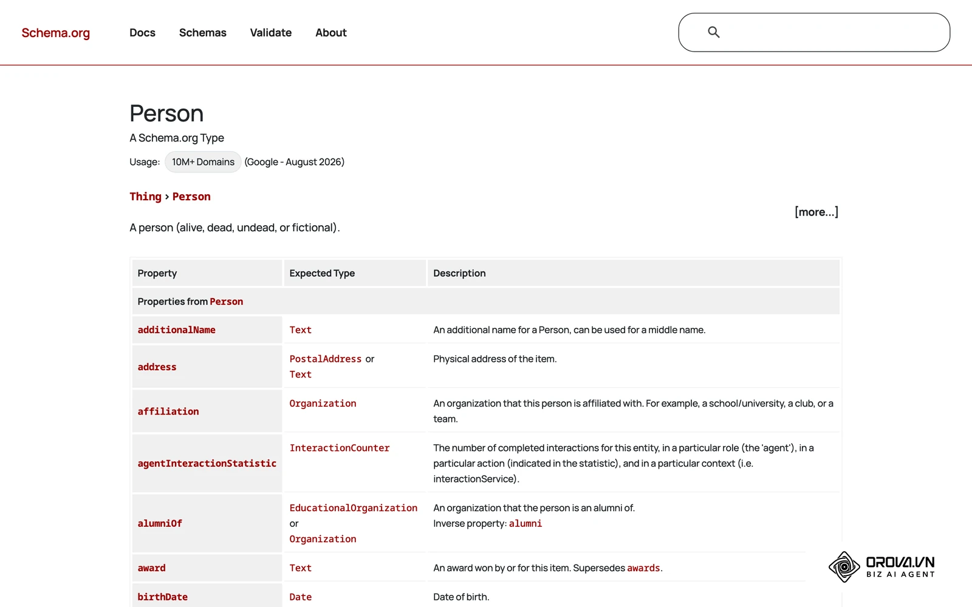Open the award property link

coord(152,568)
